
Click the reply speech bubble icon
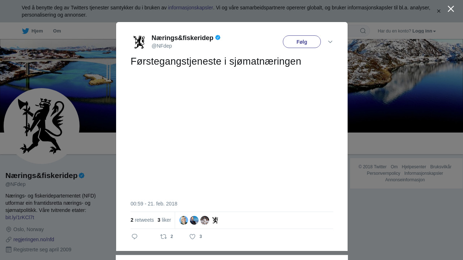[135, 237]
